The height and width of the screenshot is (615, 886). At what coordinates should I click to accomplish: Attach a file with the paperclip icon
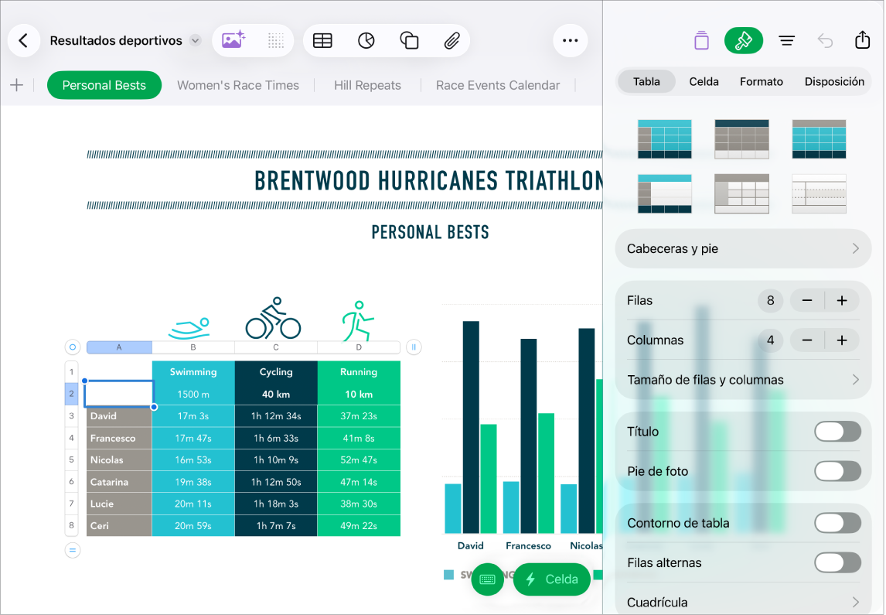[x=452, y=41]
